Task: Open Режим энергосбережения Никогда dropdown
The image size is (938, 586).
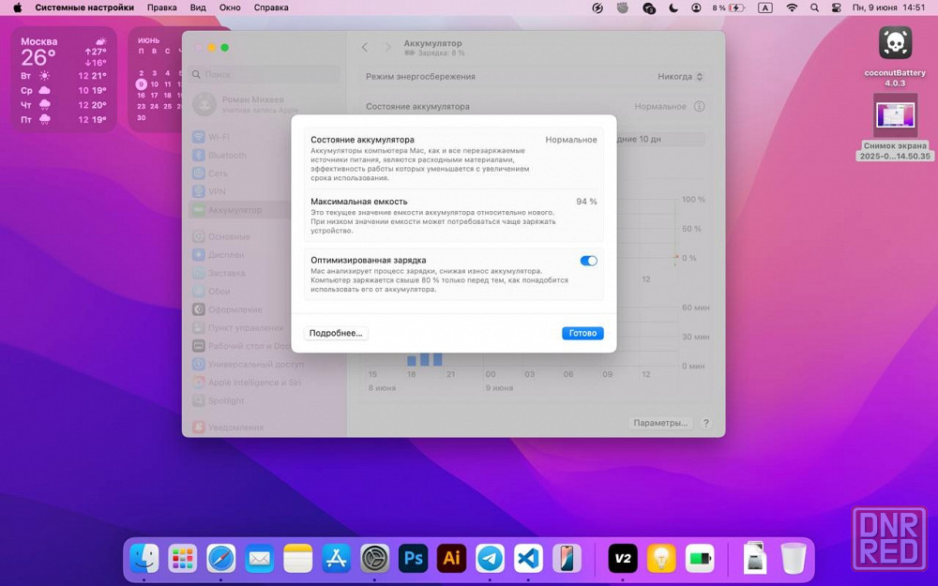Action: 680,77
